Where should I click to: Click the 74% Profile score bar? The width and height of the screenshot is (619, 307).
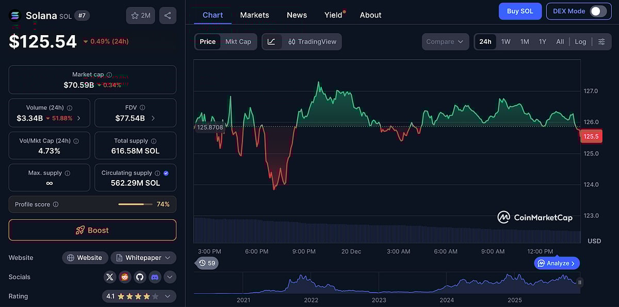click(x=135, y=204)
